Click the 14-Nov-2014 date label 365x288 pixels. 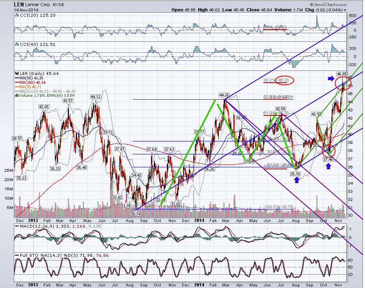point(26,10)
